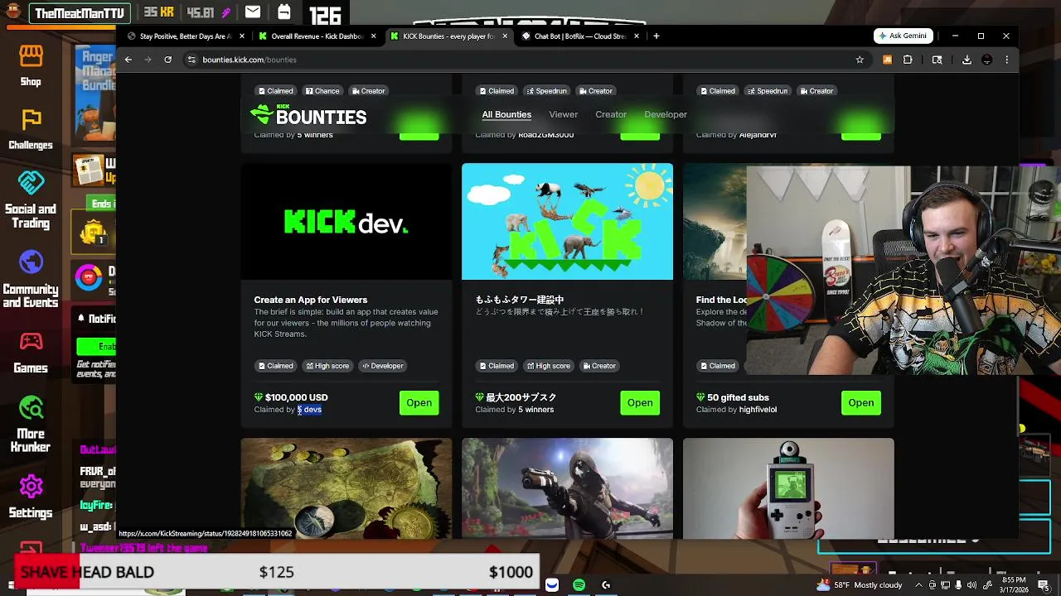Open Challenges in the Krunker sidebar
Image resolution: width=1061 pixels, height=596 pixels.
click(31, 129)
